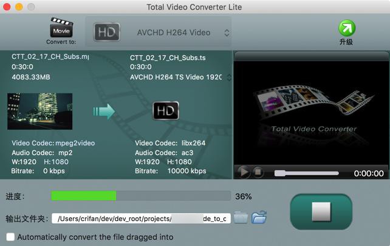Minimize the window with yellow button
Viewport: 390px width, 246px height.
[19, 7]
